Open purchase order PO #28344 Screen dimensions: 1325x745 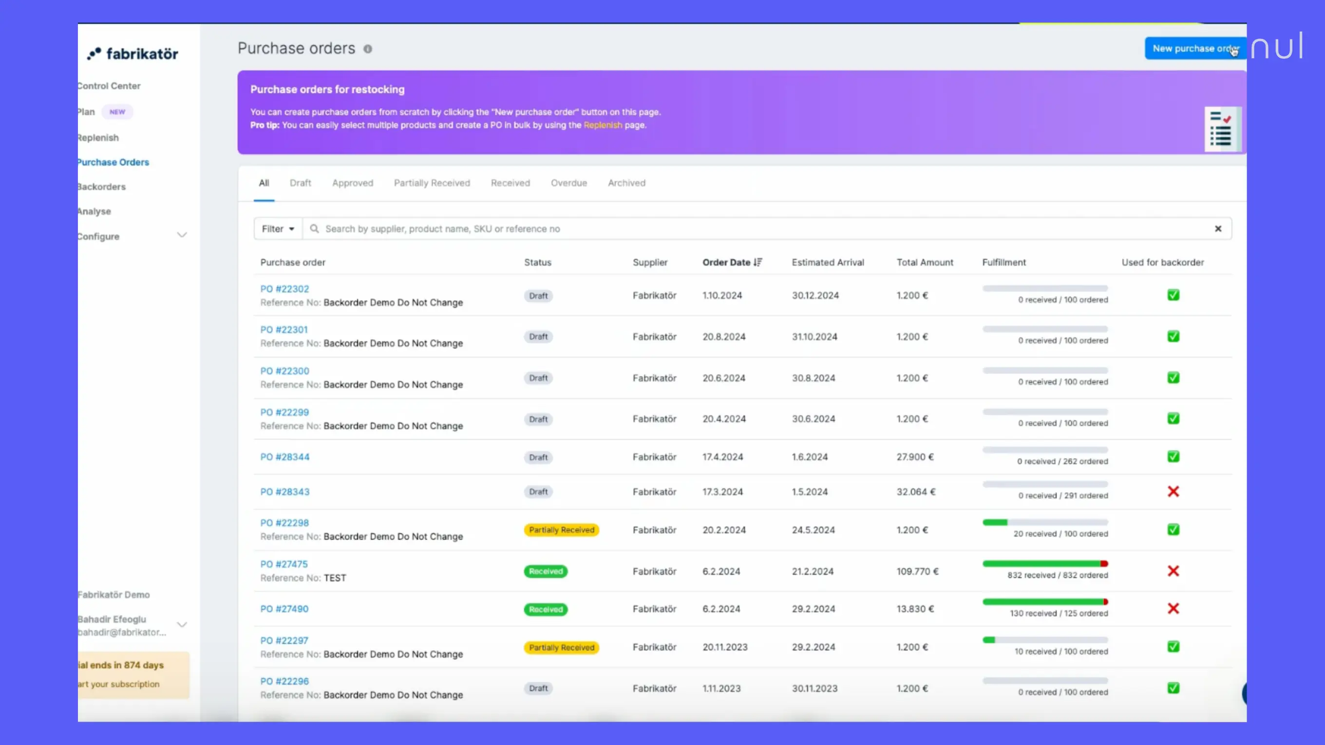(285, 457)
